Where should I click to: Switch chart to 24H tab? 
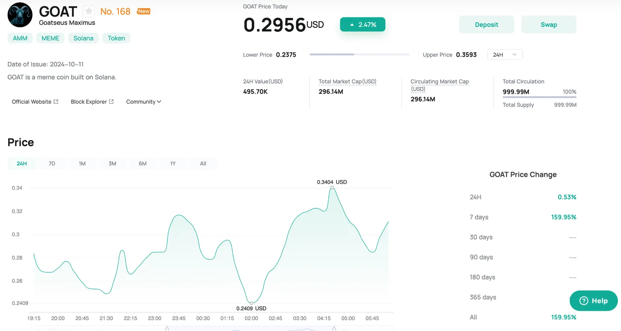(22, 164)
